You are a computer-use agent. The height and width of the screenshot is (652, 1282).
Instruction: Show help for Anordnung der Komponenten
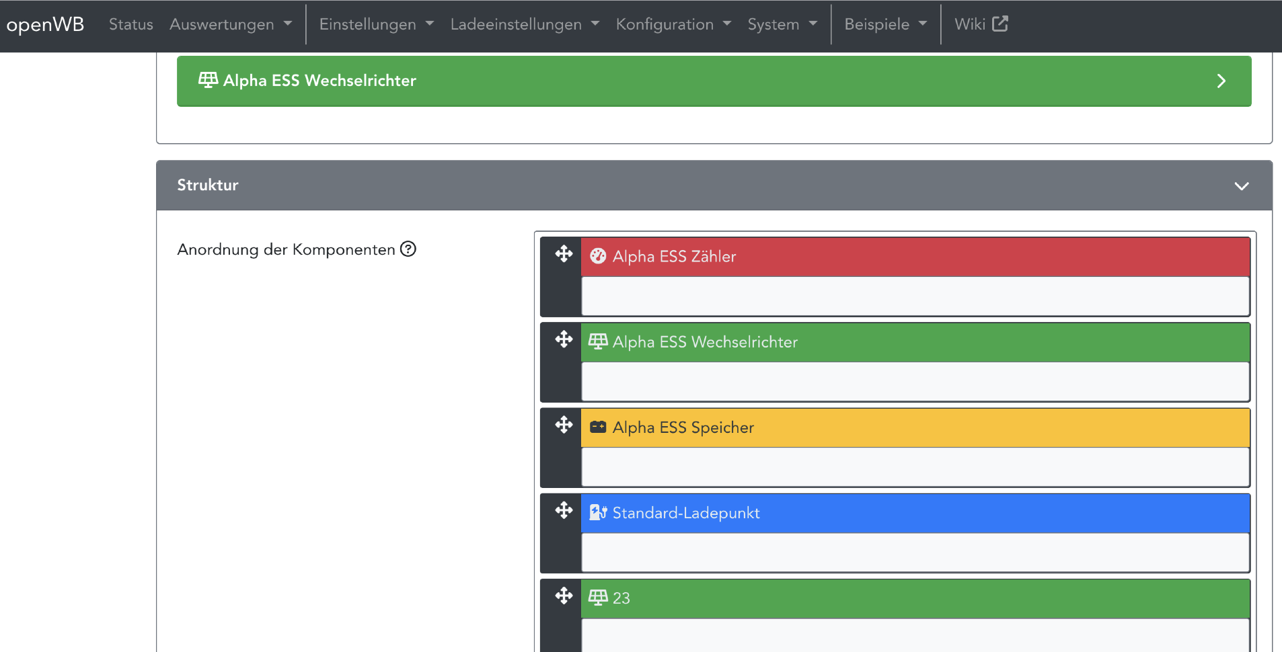point(408,249)
